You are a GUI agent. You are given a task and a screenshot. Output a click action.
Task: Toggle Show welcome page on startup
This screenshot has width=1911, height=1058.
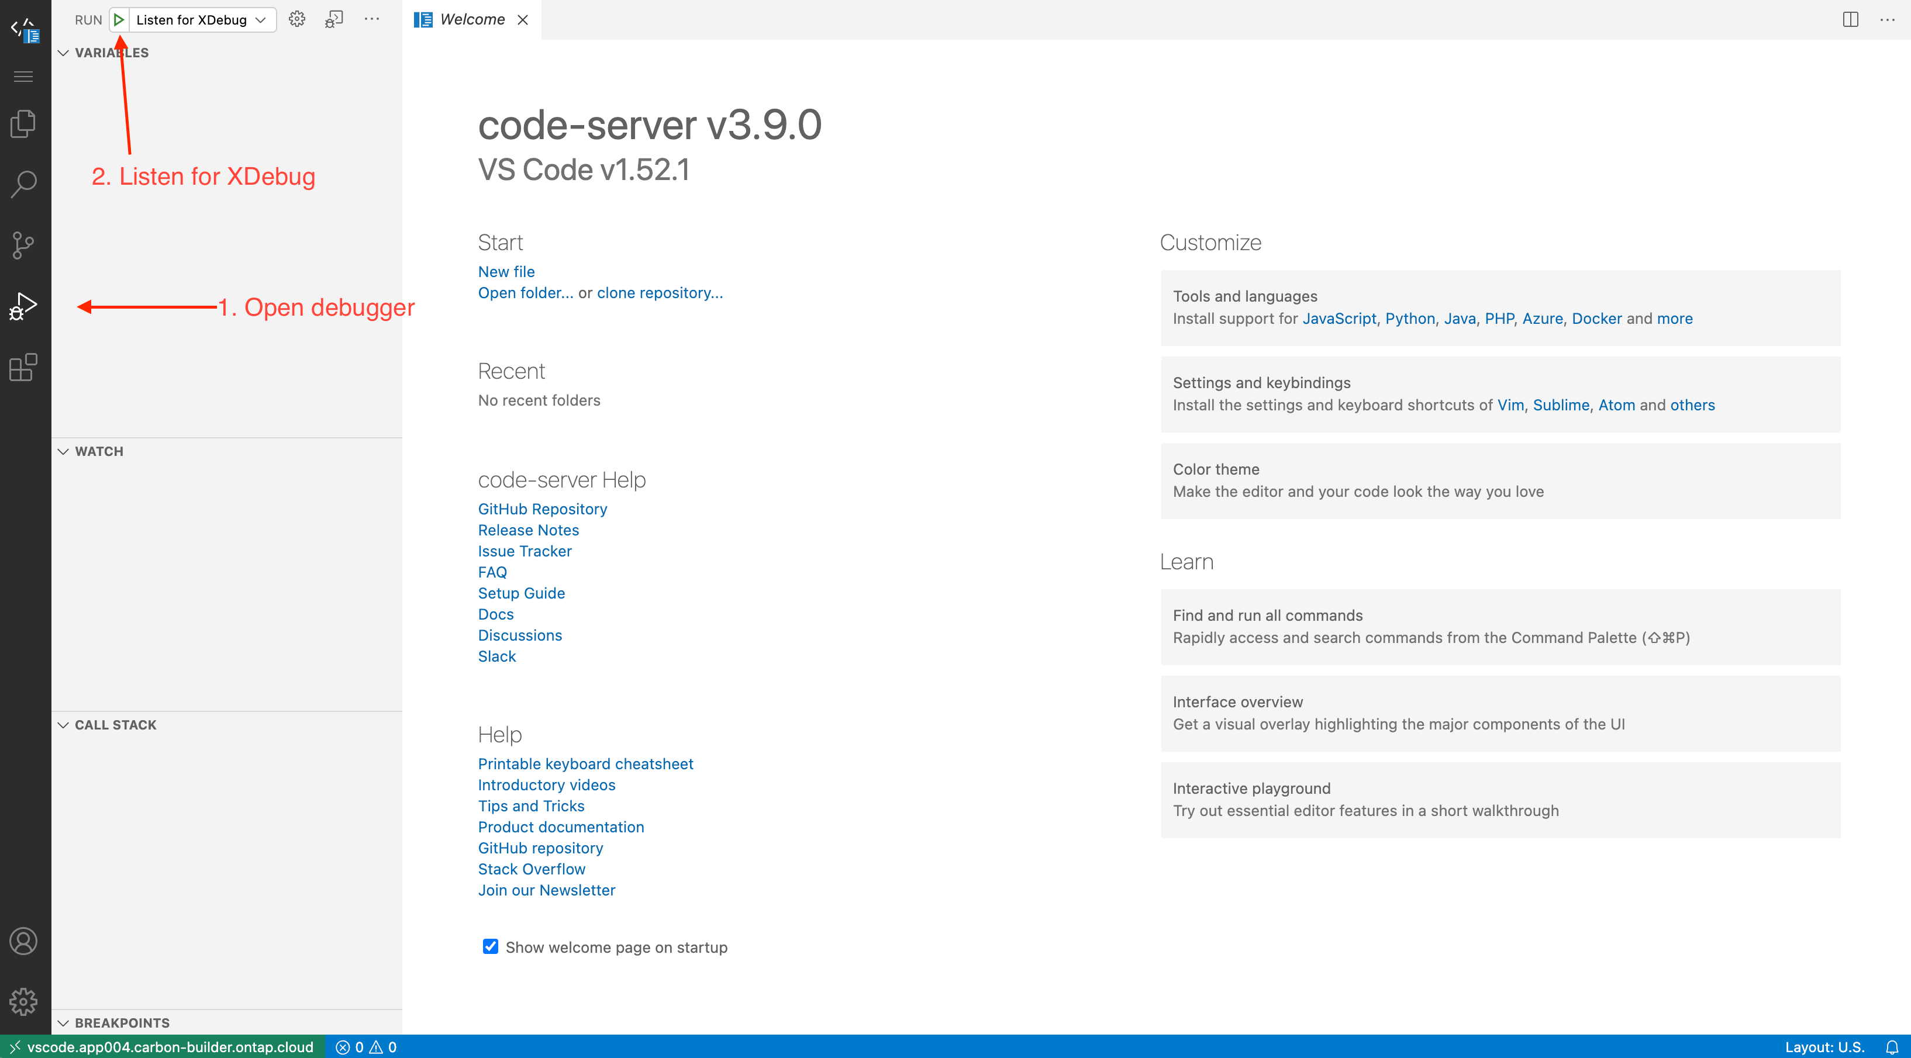(x=491, y=946)
